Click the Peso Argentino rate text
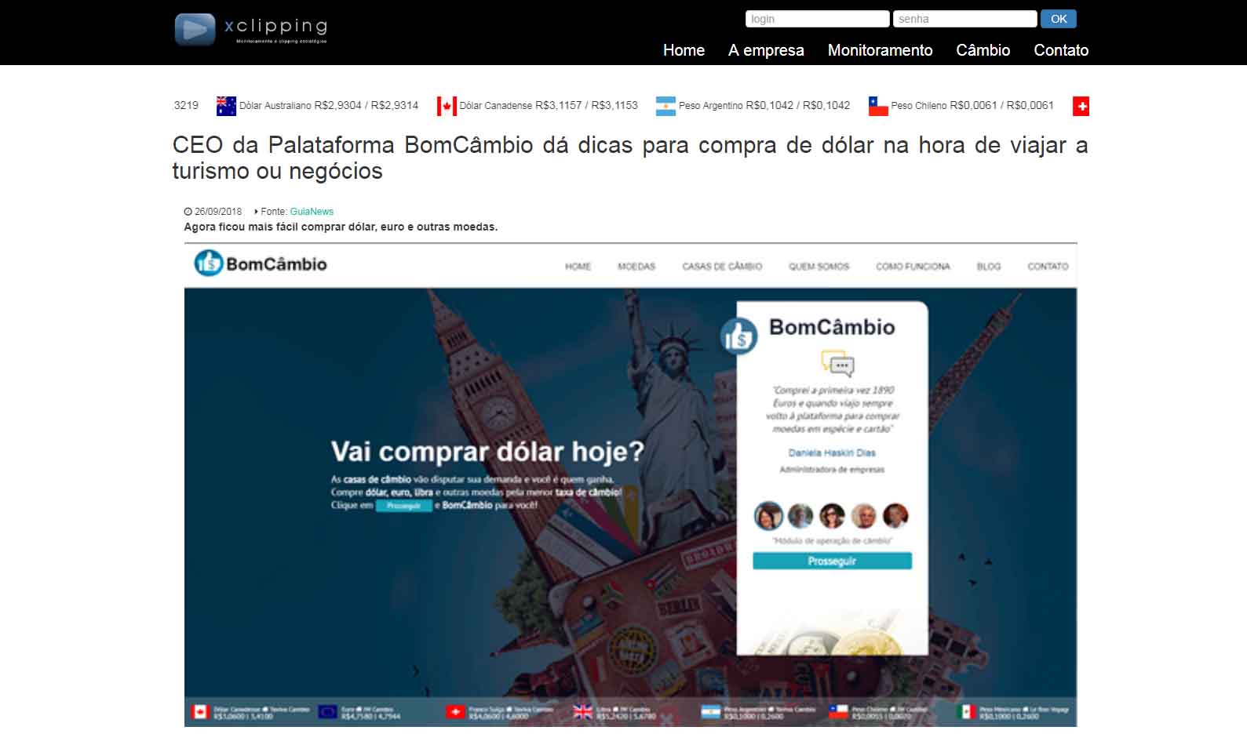Viewport: 1247px width, 734px height. click(x=764, y=105)
